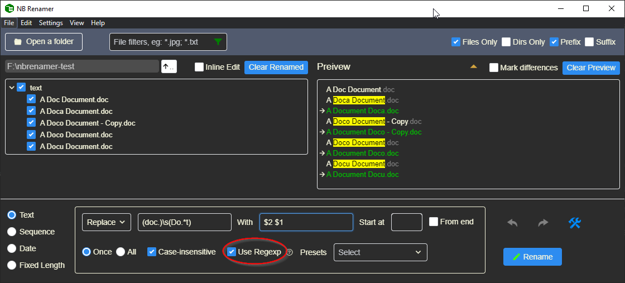The width and height of the screenshot is (625, 283).
Task: Click the Rename button
Action: tap(532, 257)
